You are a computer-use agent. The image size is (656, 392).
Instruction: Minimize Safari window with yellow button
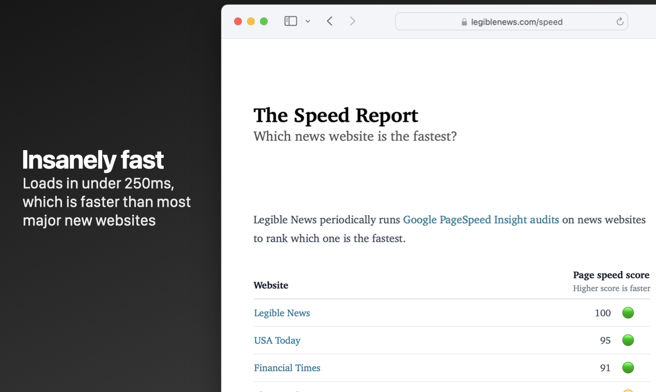(251, 21)
